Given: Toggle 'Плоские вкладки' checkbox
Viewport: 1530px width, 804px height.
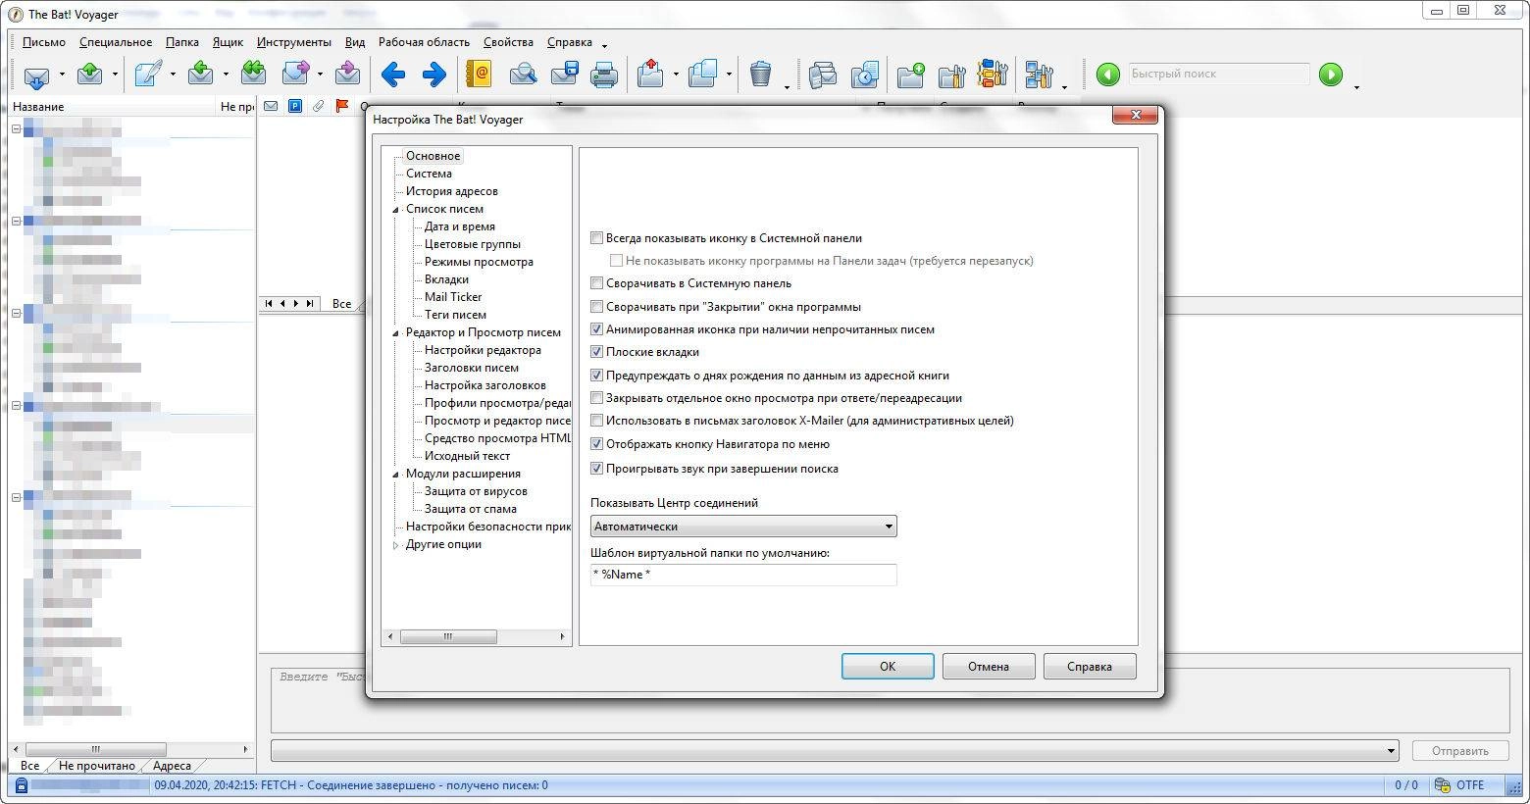Looking at the screenshot, I should coord(596,352).
